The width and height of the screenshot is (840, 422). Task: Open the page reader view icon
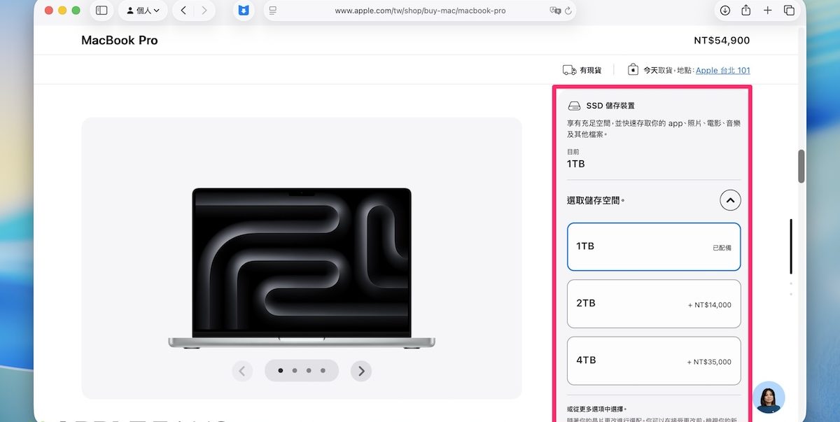273,10
